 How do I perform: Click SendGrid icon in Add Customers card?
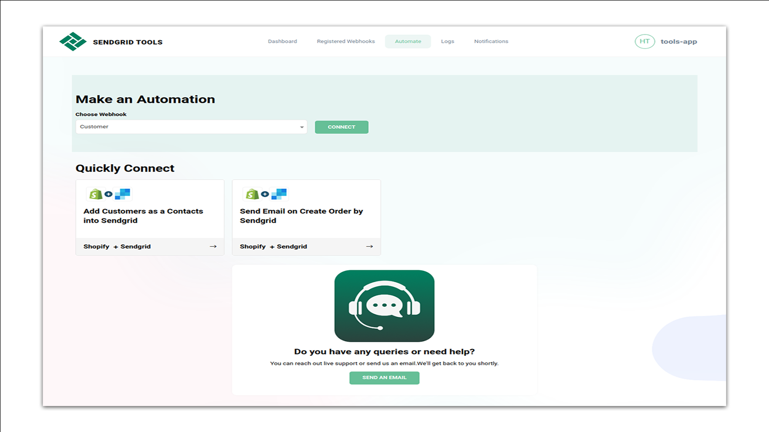(x=123, y=194)
